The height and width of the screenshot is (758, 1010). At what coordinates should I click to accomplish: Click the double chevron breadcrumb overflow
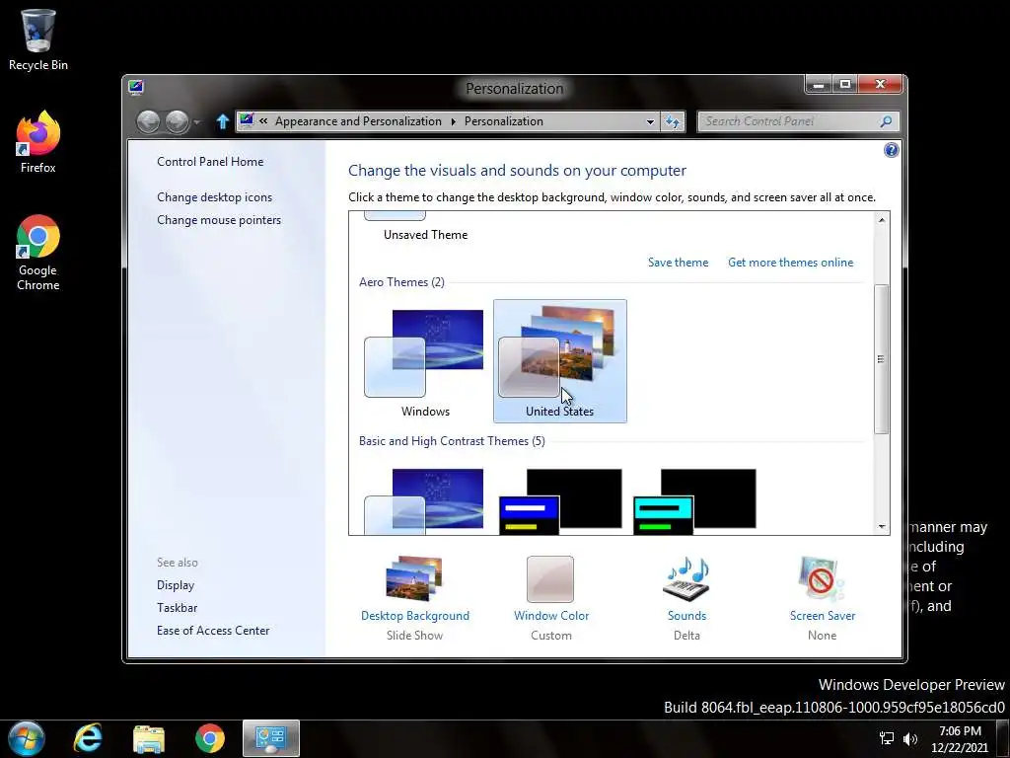pyautogui.click(x=263, y=121)
